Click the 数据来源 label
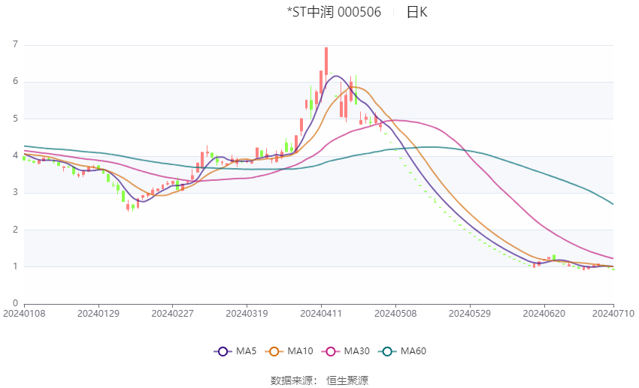Image resolution: width=639 pixels, height=388 pixels. click(292, 380)
